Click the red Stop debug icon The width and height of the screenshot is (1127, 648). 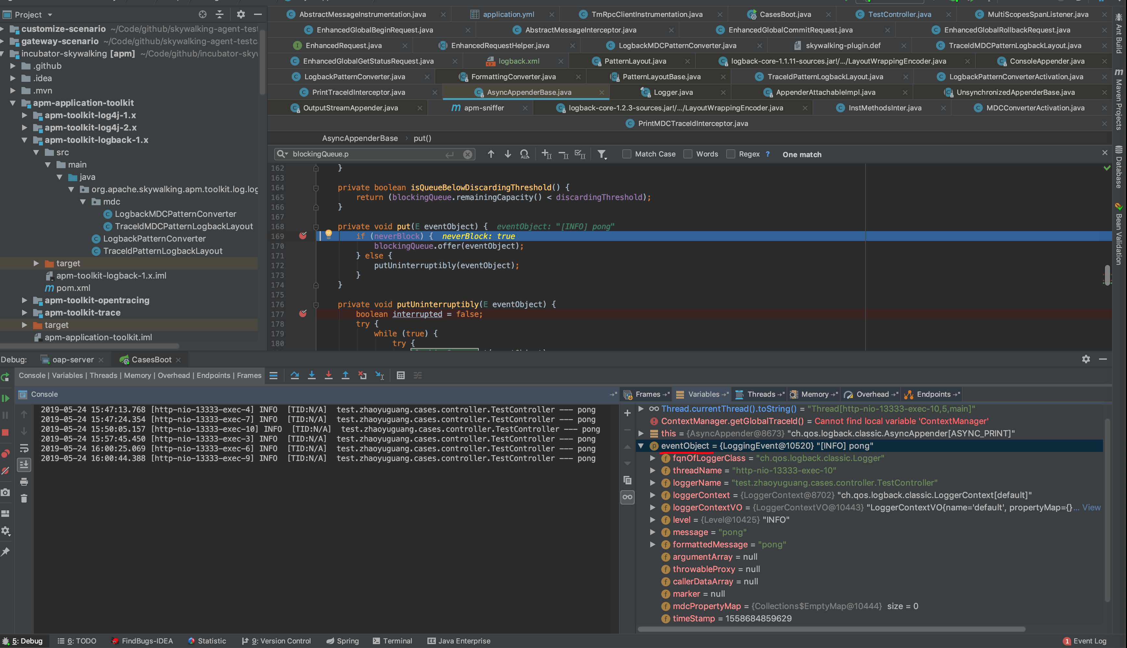[6, 432]
